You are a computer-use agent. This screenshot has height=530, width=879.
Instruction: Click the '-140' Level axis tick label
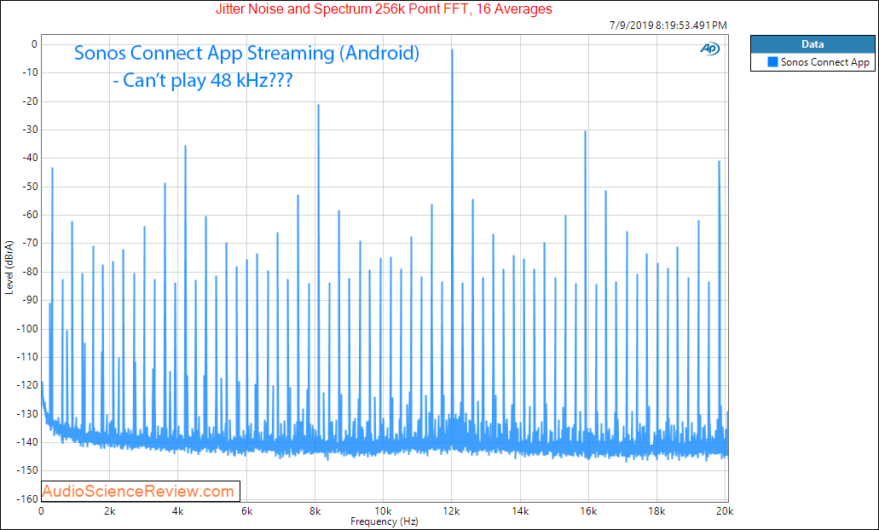pyautogui.click(x=26, y=442)
